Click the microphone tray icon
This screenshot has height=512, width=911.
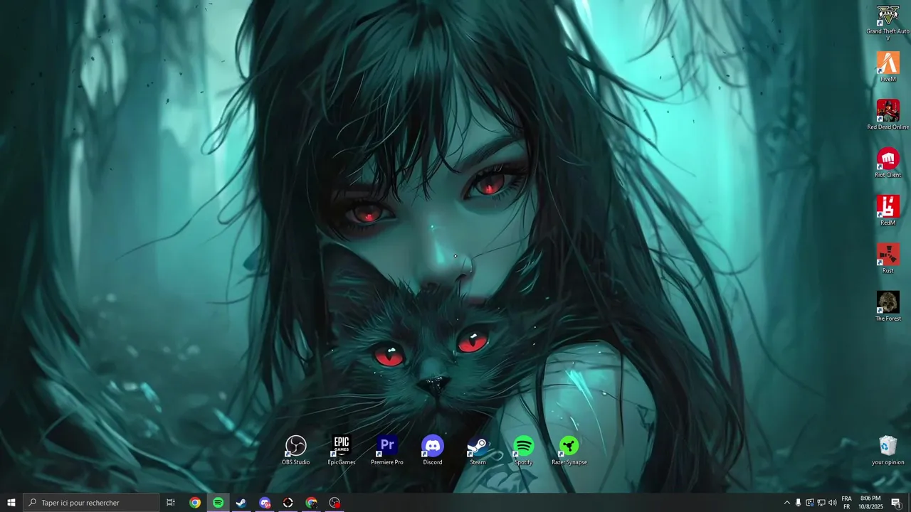(x=798, y=503)
